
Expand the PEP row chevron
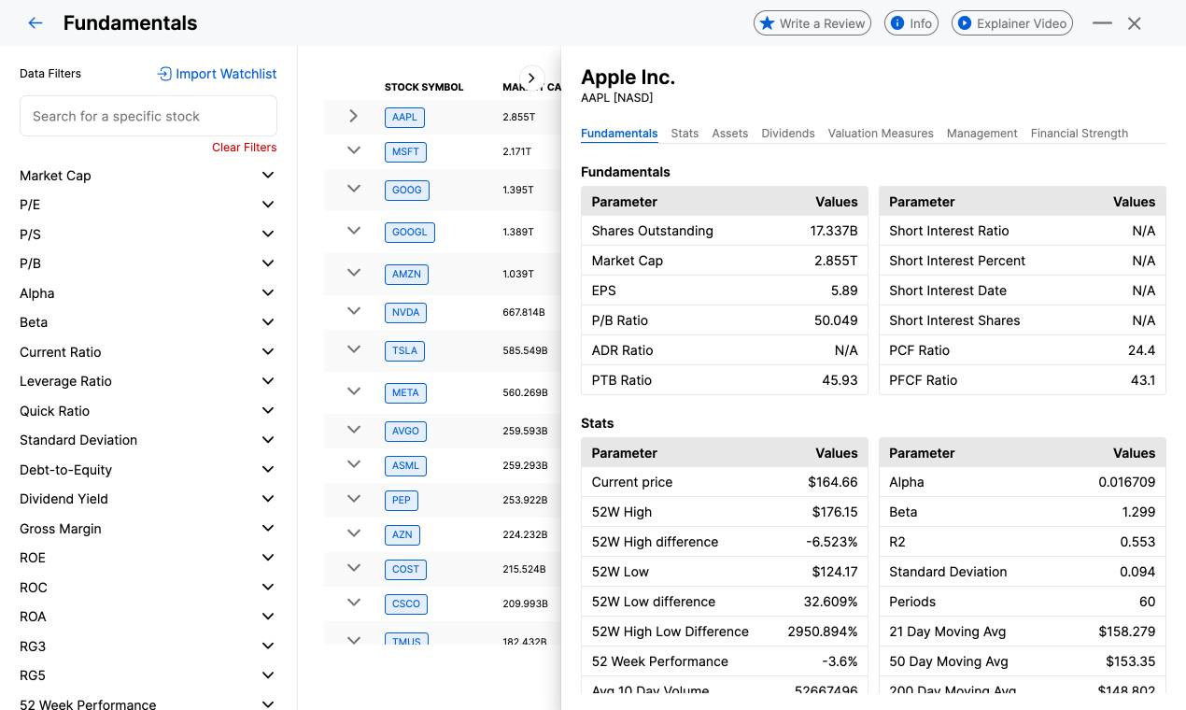[353, 499]
